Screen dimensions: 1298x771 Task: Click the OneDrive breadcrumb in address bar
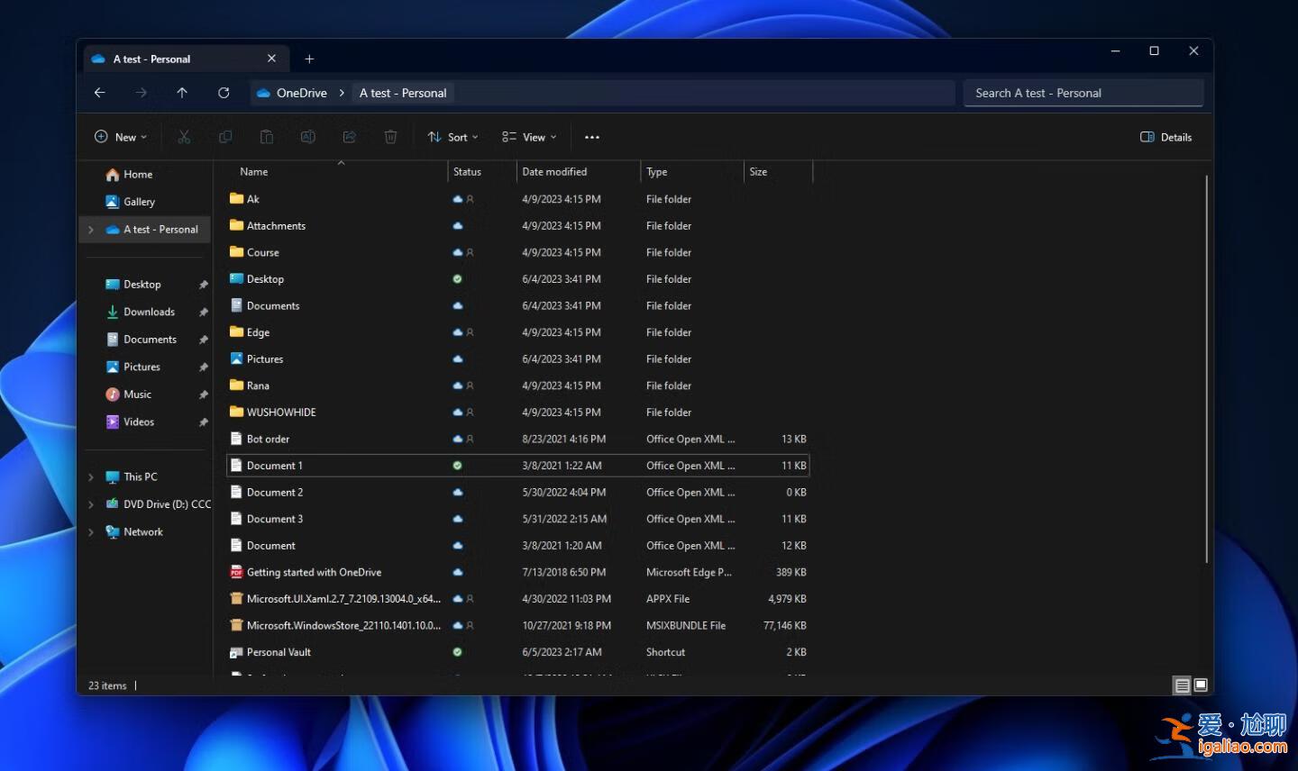pos(301,93)
